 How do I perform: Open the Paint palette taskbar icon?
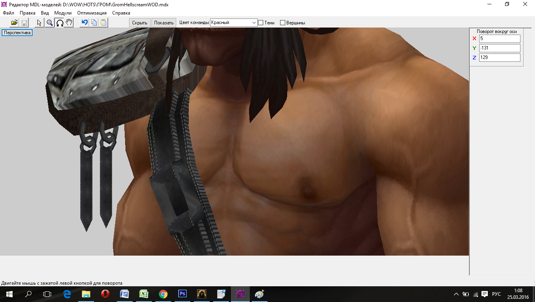click(x=260, y=294)
